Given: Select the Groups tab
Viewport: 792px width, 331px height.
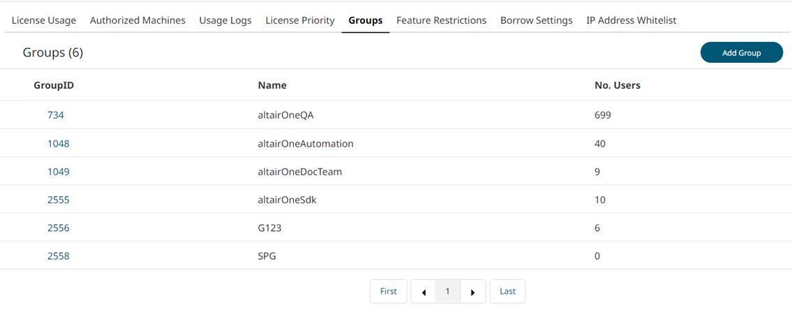Looking at the screenshot, I should click(366, 20).
